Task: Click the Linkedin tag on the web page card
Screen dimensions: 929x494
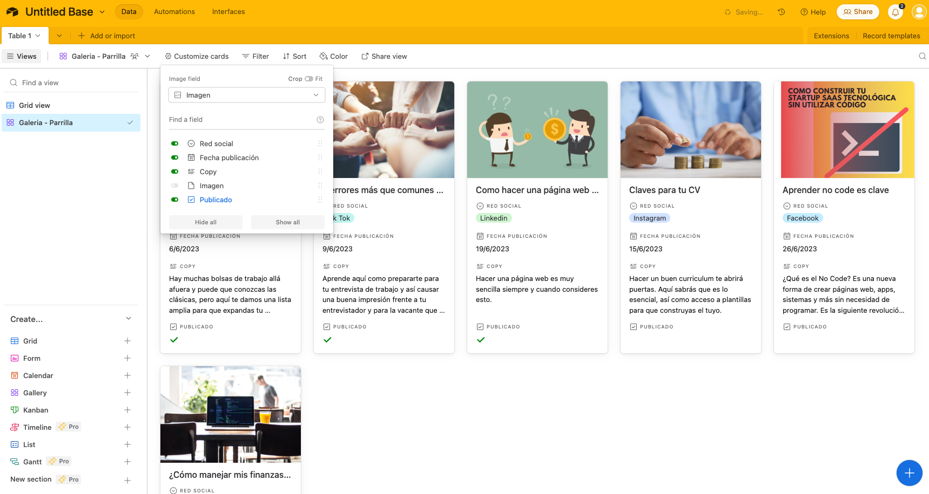Action: [494, 218]
